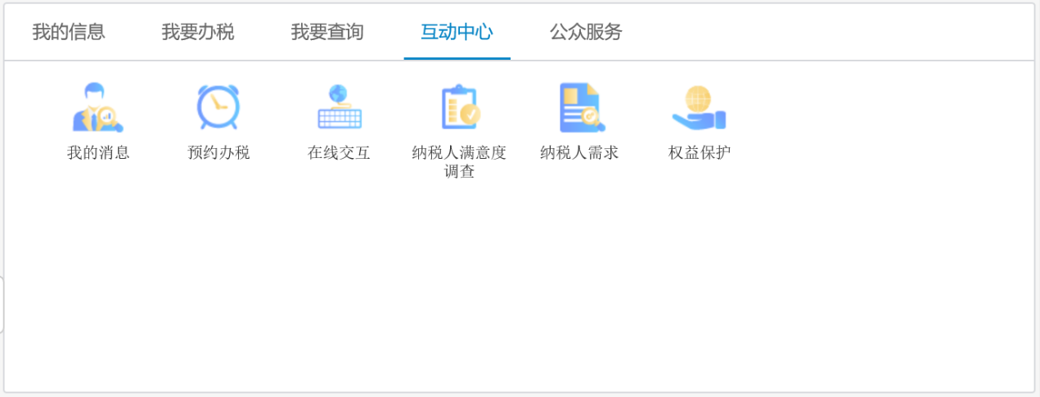Click the 权益保护 hand and globe icon

coord(699,108)
